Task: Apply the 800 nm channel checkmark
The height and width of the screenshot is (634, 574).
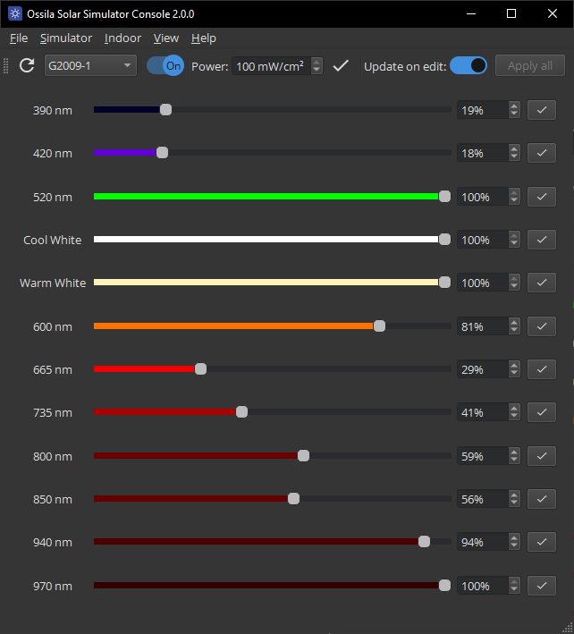Action: pos(542,456)
